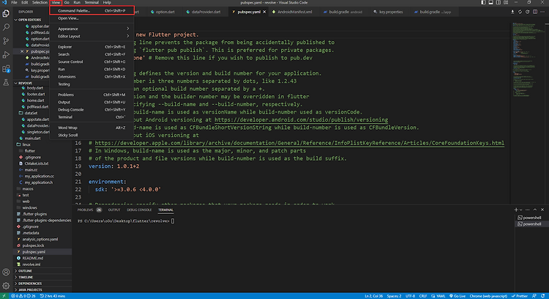Close the terminal panel

pyautogui.click(x=542, y=210)
